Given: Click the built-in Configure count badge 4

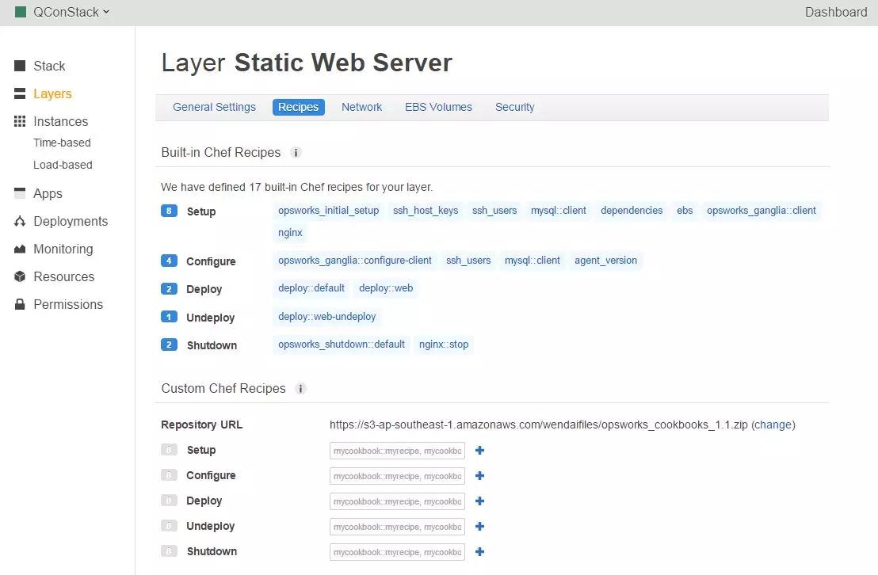Looking at the screenshot, I should [x=169, y=261].
